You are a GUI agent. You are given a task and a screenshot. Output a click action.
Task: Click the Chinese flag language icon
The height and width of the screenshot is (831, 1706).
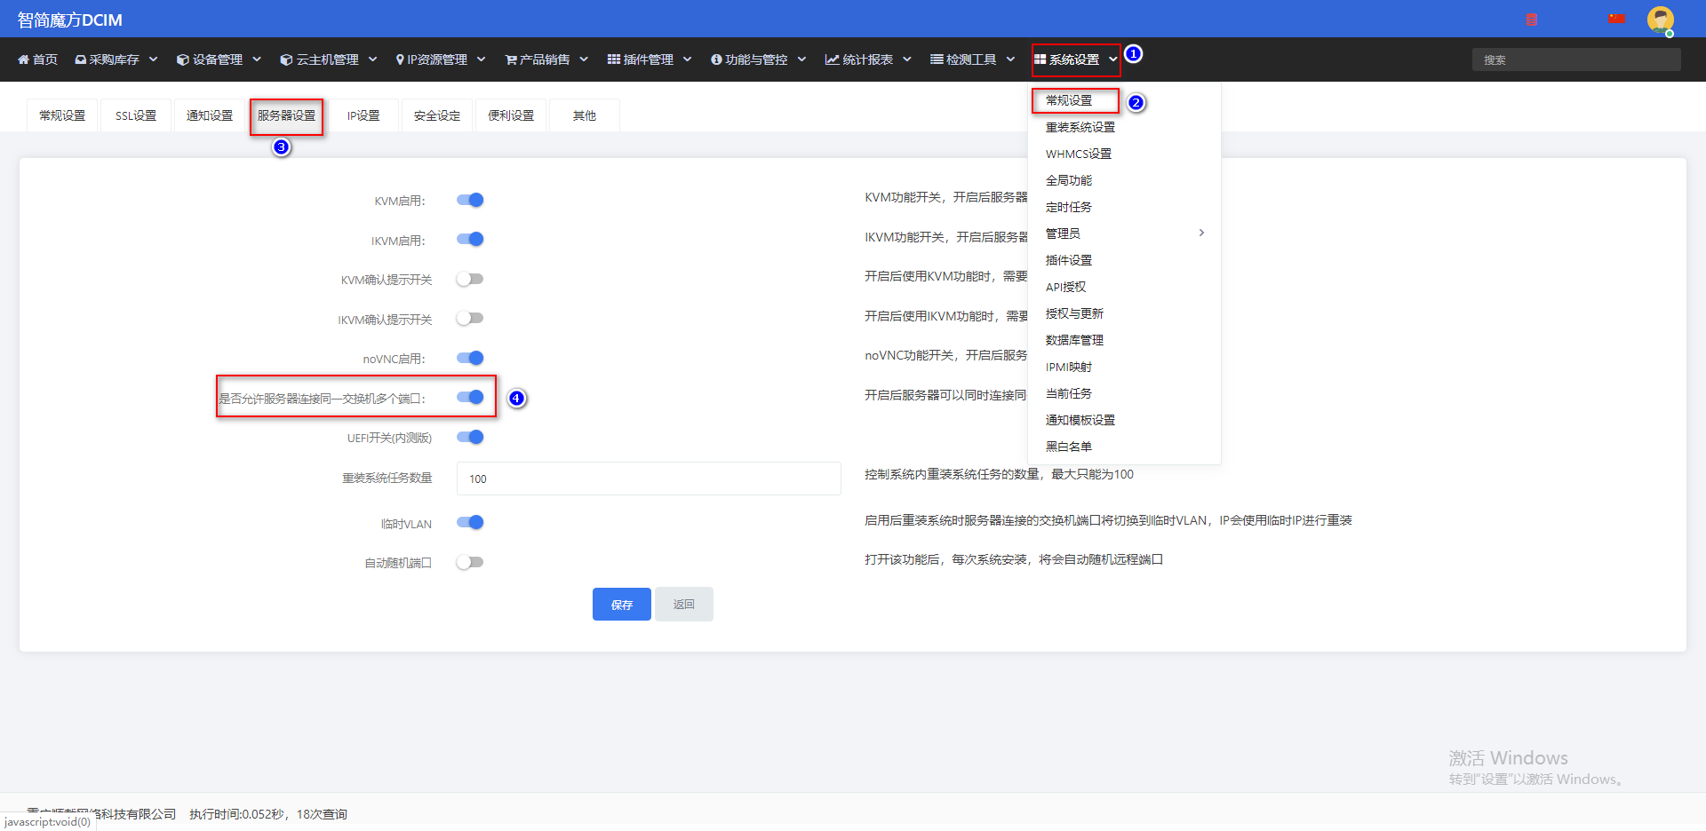(x=1616, y=19)
